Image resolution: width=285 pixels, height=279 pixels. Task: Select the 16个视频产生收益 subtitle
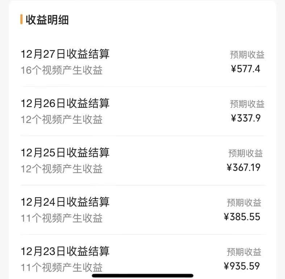[x=62, y=70]
